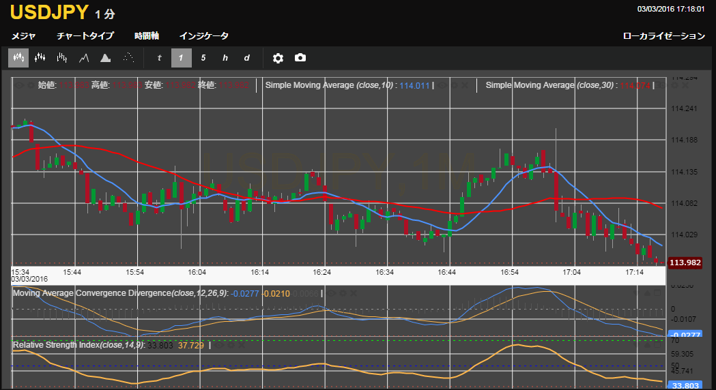Click the 03/03/2016 17:18:01 timestamp
The width and height of the screenshot is (716, 390).
click(671, 9)
